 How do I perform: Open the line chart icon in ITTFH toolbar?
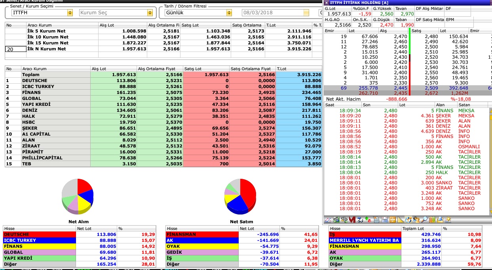328,219
